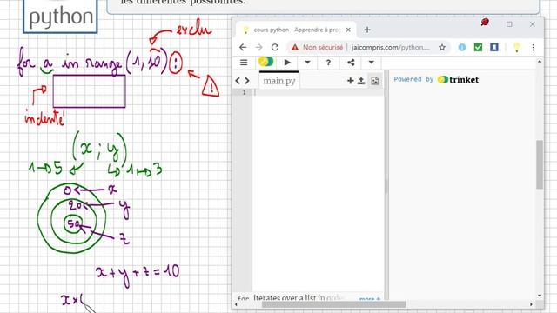The image size is (557, 313).
Task: Close the browser window
Action: [532, 24]
